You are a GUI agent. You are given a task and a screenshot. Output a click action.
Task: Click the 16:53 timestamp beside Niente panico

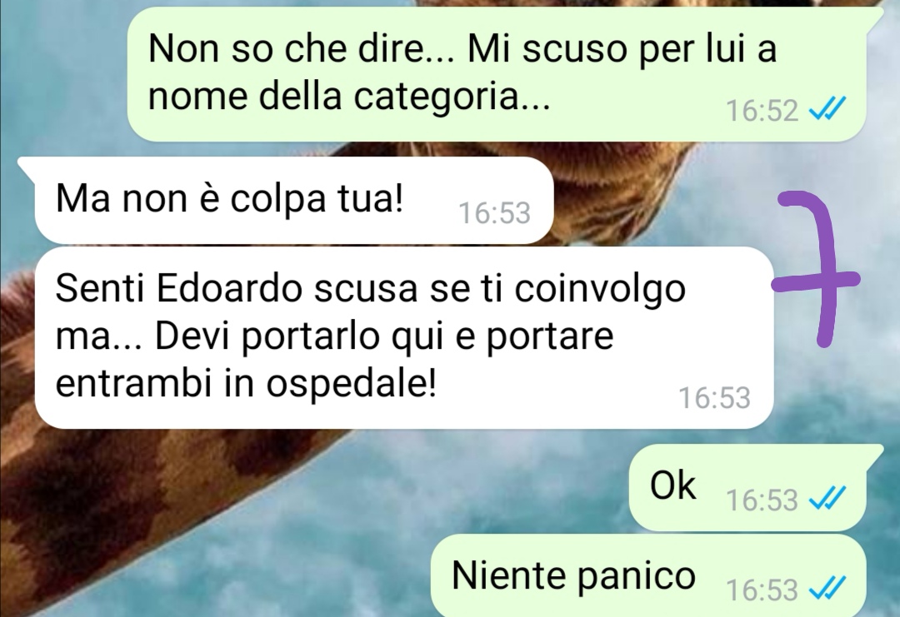tap(762, 590)
